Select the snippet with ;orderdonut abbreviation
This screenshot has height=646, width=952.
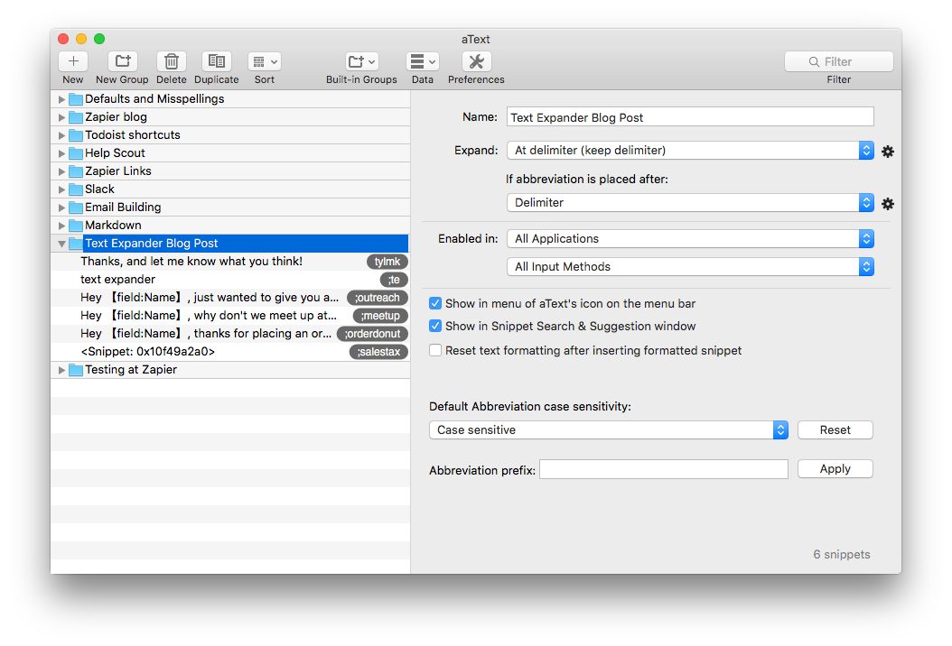tap(230, 334)
